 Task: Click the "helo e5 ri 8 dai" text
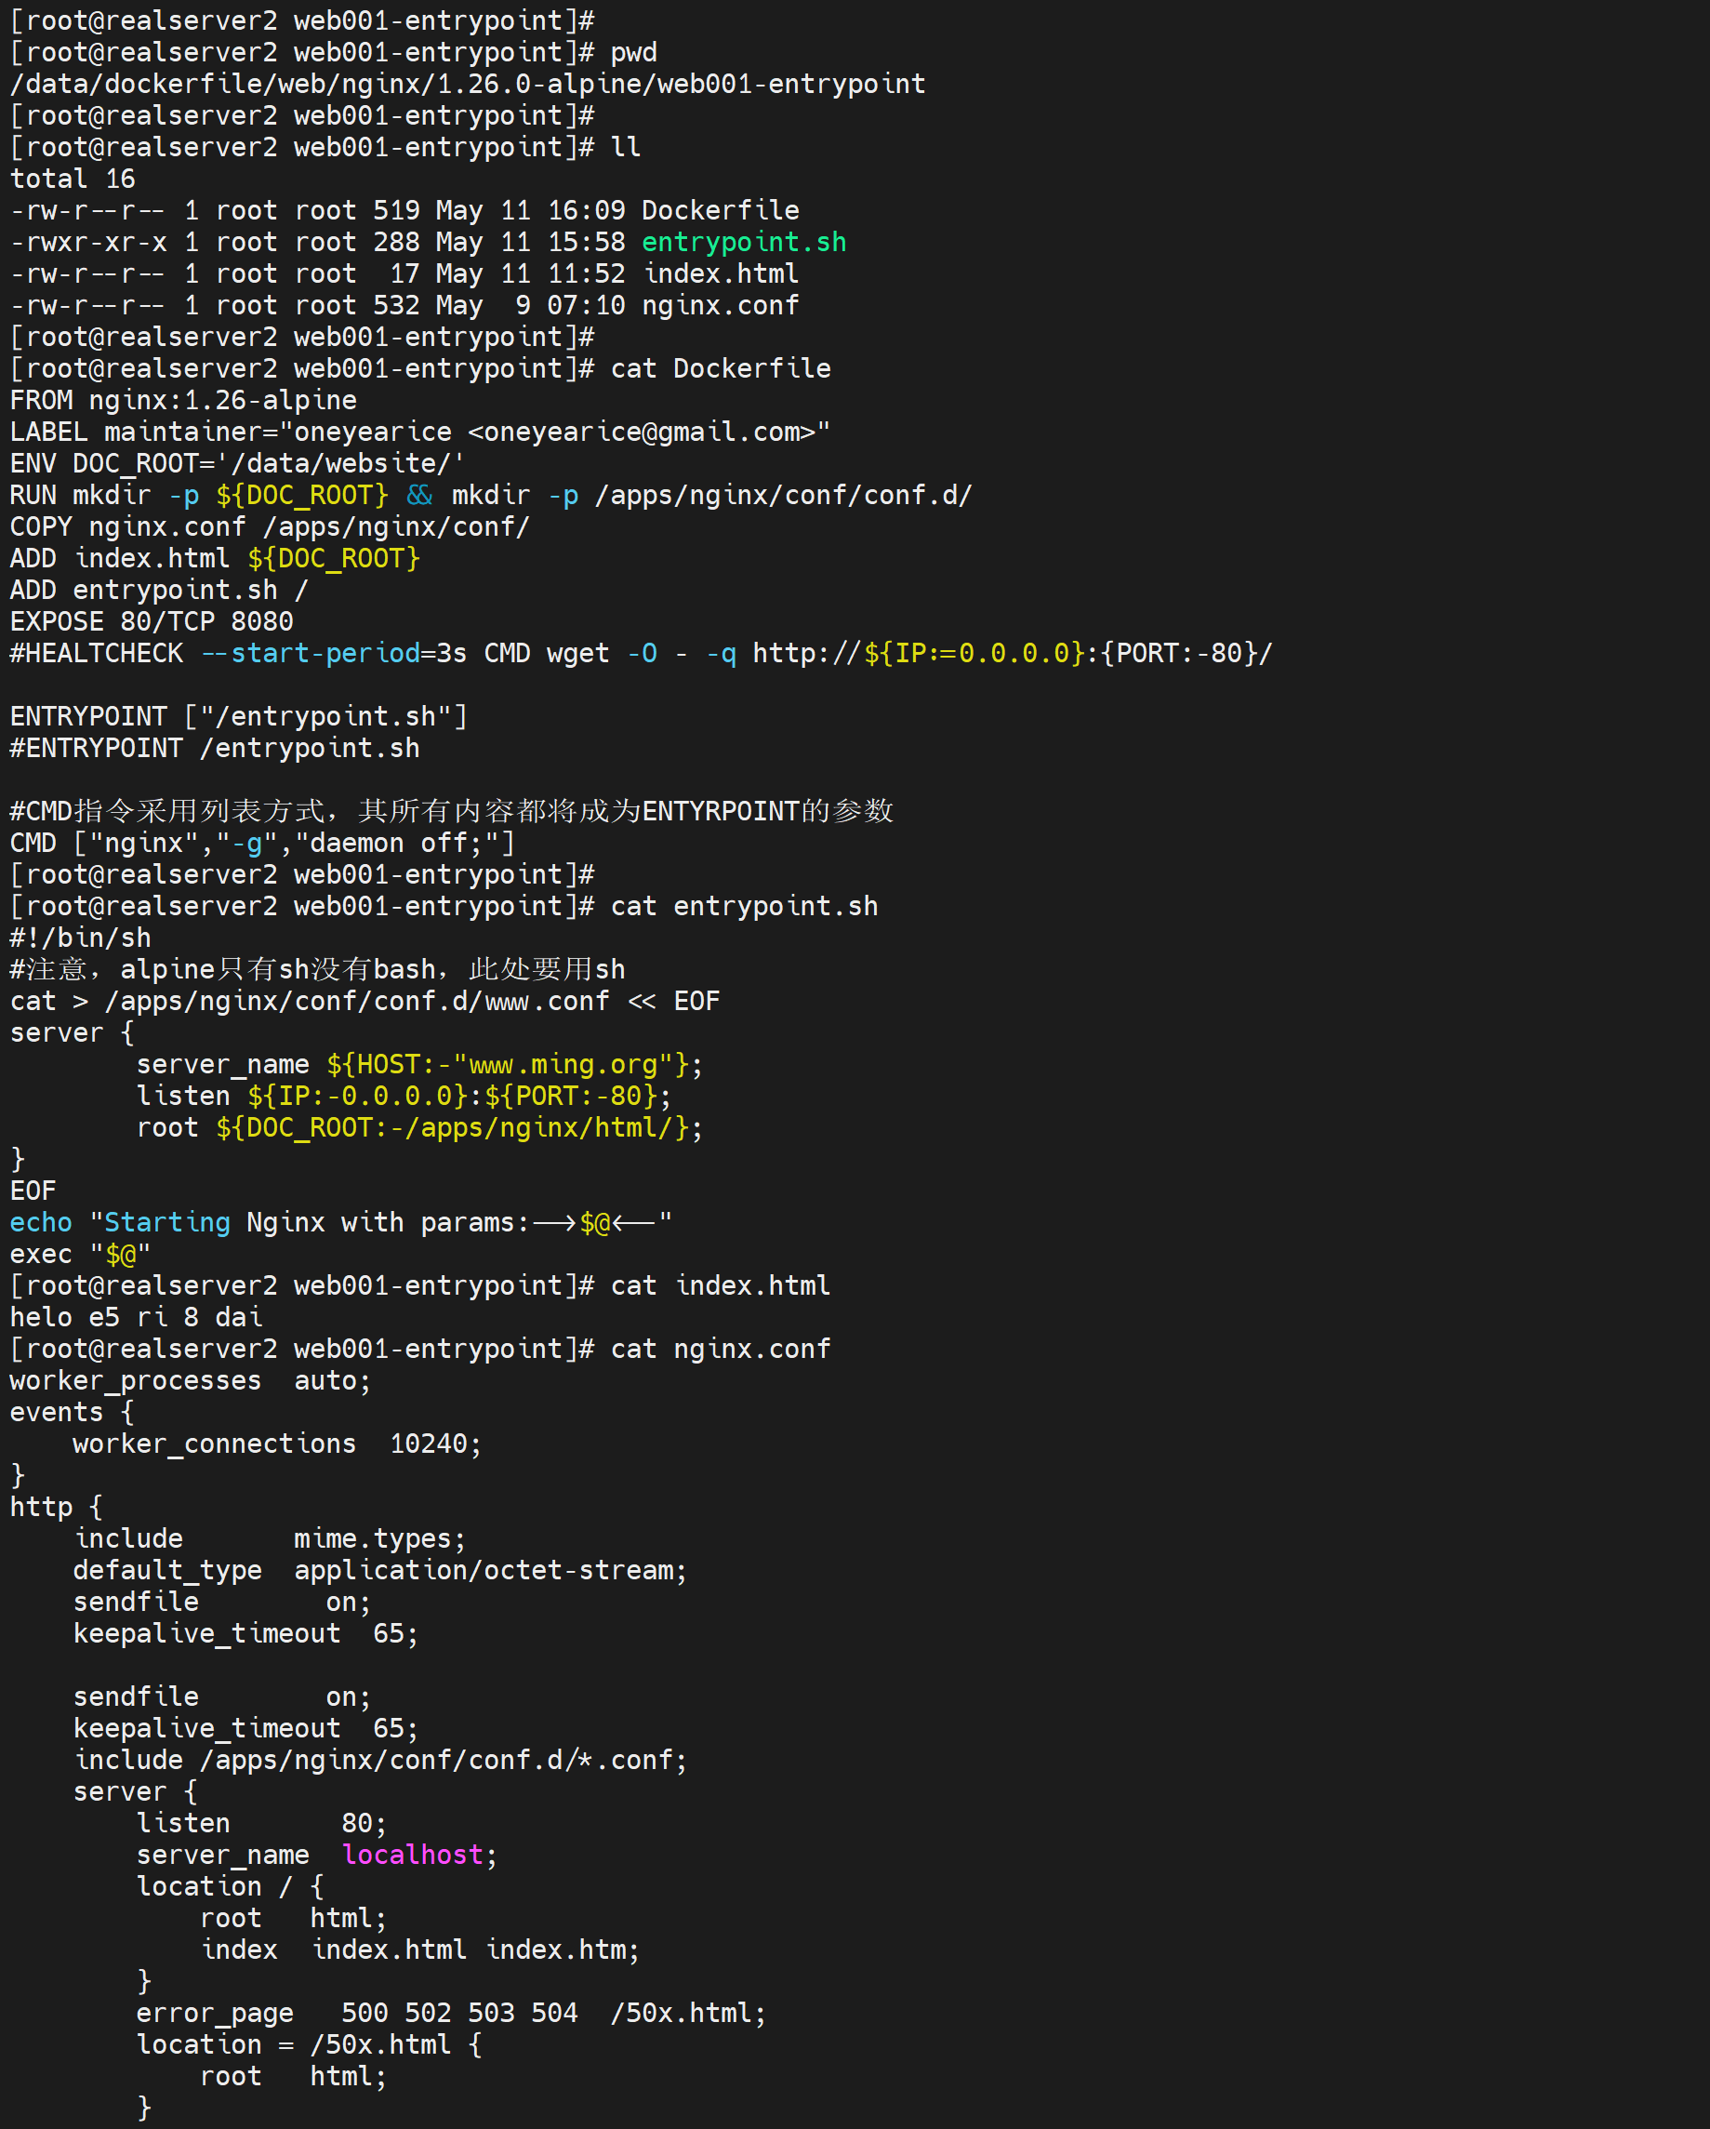[x=137, y=1316]
